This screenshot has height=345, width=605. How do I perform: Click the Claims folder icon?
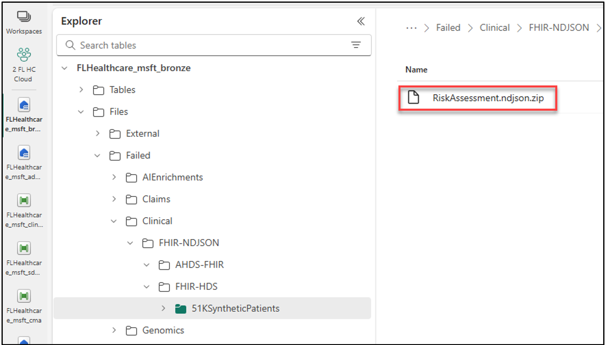(x=131, y=199)
